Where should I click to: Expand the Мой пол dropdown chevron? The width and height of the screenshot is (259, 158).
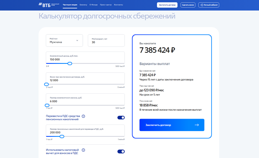(x=77, y=41)
